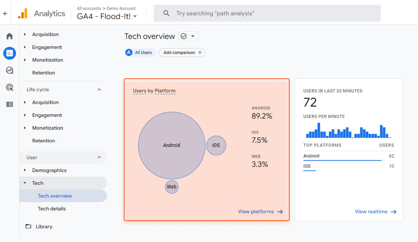This screenshot has height=242, width=418.
Task: Collapse the User section
Action: 99,157
